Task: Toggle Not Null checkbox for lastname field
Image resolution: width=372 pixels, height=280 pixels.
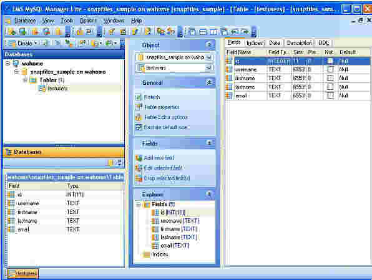Action: pyautogui.click(x=330, y=87)
